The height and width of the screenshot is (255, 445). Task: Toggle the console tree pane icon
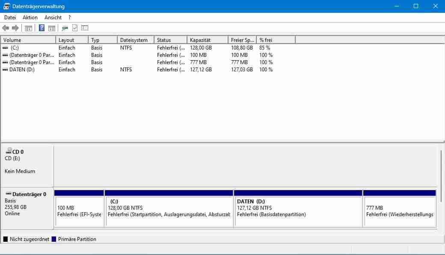(x=29, y=28)
